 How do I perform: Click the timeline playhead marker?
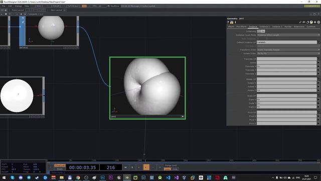[x=145, y=160]
